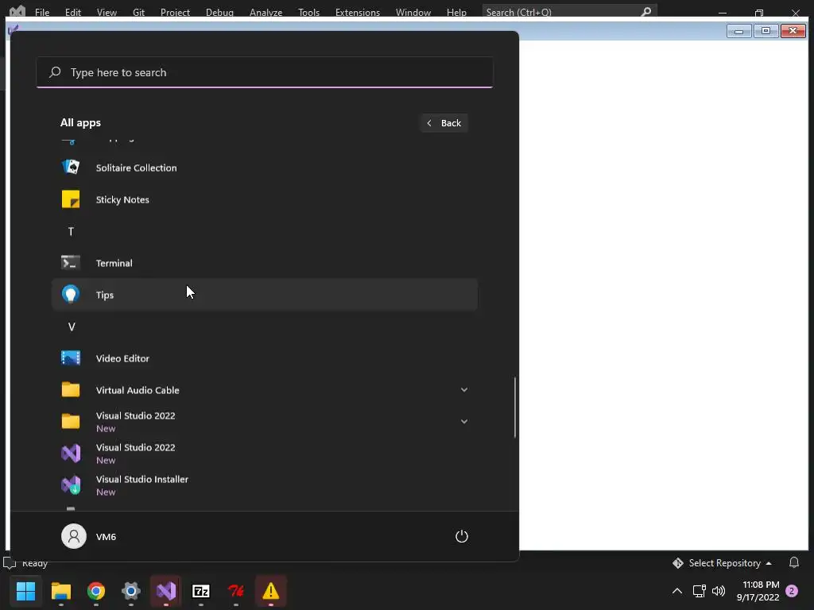This screenshot has width=814, height=610.
Task: Open the Select Repository dropdown
Action: [723, 563]
